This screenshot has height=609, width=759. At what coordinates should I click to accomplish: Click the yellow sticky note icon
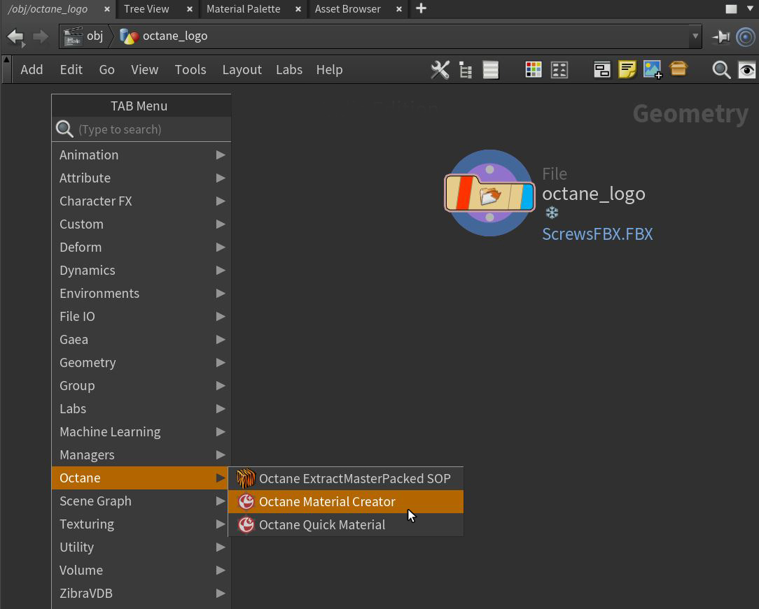pos(627,69)
